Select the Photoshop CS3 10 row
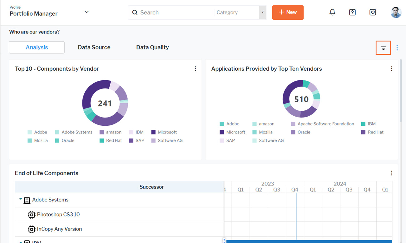 pos(119,215)
